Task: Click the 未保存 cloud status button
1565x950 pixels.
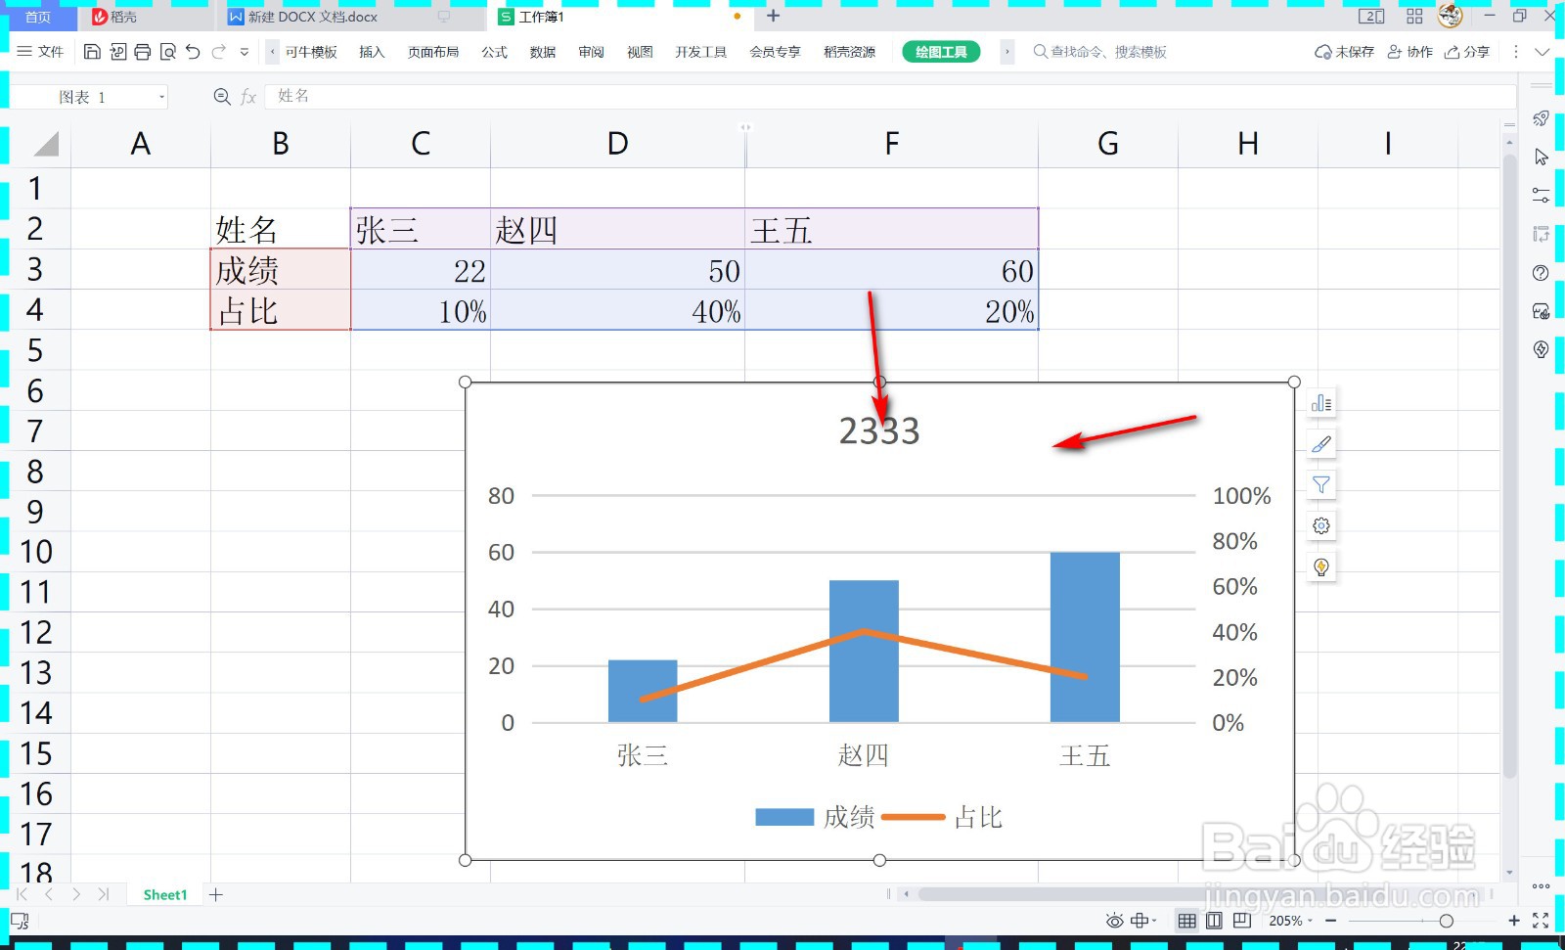Action: (1345, 52)
